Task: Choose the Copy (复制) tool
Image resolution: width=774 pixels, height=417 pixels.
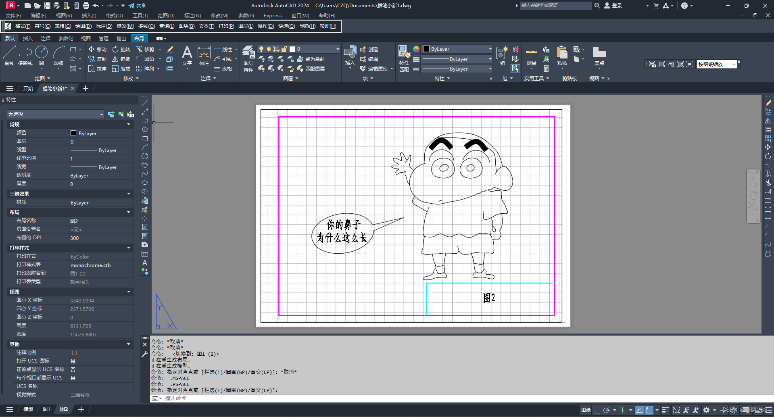Action: (x=97, y=59)
